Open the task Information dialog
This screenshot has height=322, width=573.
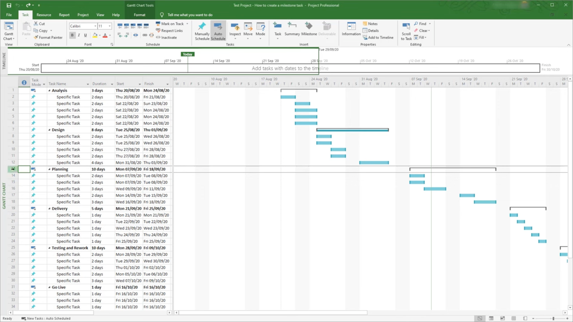pyautogui.click(x=351, y=29)
